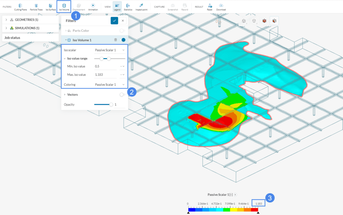Expand the GEOMETRIES (1) section
343x215 pixels.
pyautogui.click(x=6, y=20)
